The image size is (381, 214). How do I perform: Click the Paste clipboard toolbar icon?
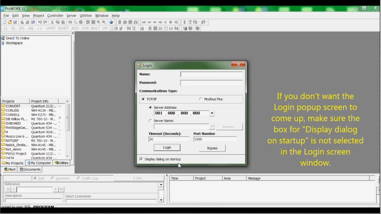(x=63, y=22)
